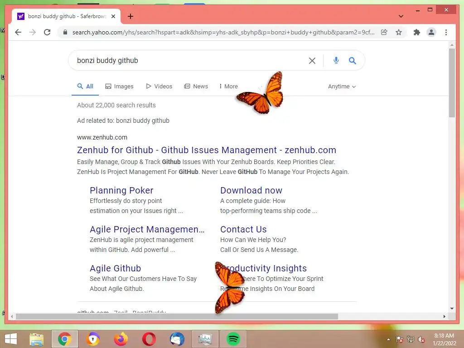Click the About 22,000 search results text
This screenshot has height=348, width=464.
pyautogui.click(x=116, y=105)
